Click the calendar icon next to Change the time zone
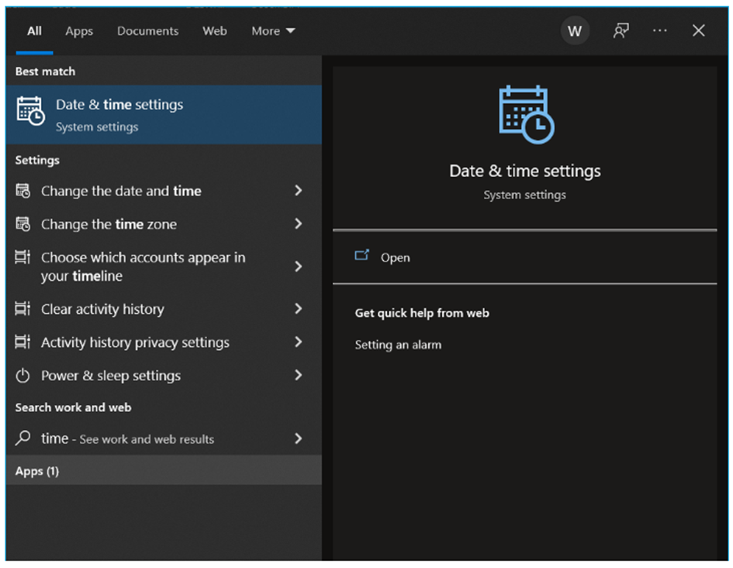The width and height of the screenshot is (733, 568). 22,224
